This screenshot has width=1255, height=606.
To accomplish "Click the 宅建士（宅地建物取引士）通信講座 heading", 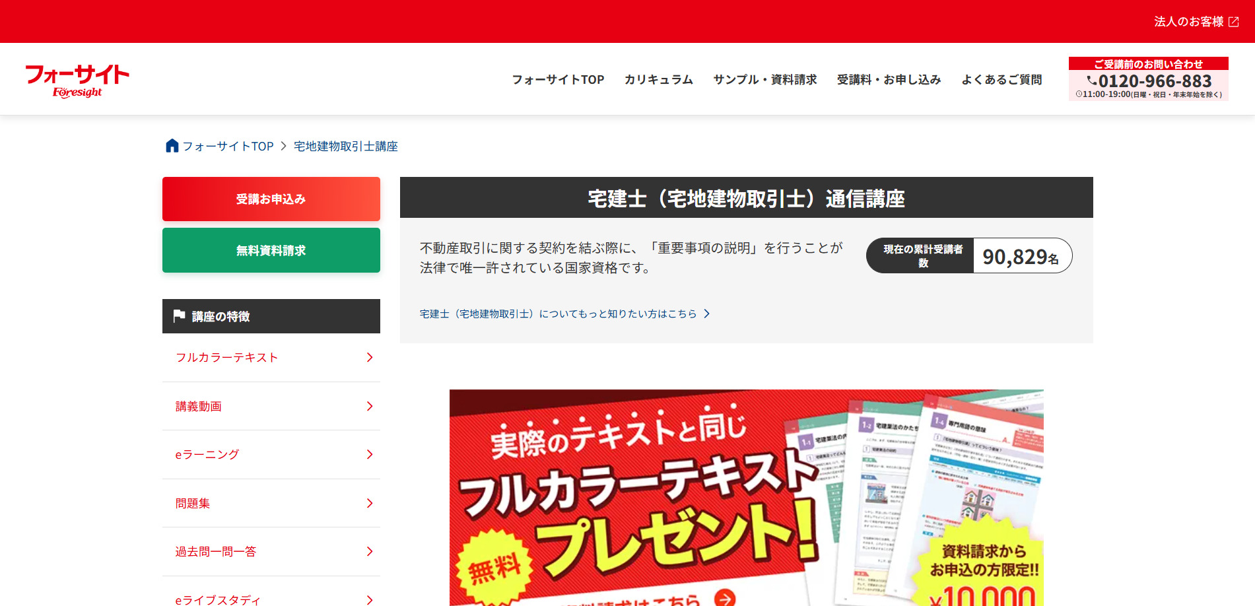I will [747, 198].
